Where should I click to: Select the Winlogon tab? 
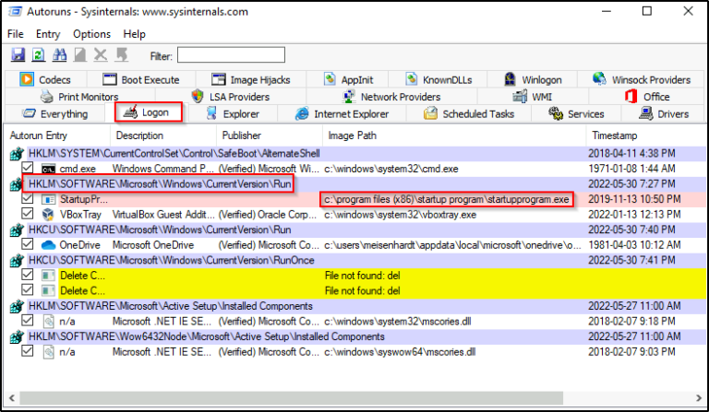(533, 80)
